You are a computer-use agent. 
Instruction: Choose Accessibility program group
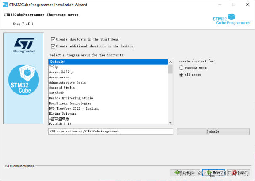[108, 72]
